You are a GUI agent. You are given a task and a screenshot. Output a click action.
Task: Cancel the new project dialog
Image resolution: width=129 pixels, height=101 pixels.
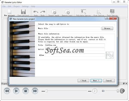pyautogui.click(x=109, y=81)
